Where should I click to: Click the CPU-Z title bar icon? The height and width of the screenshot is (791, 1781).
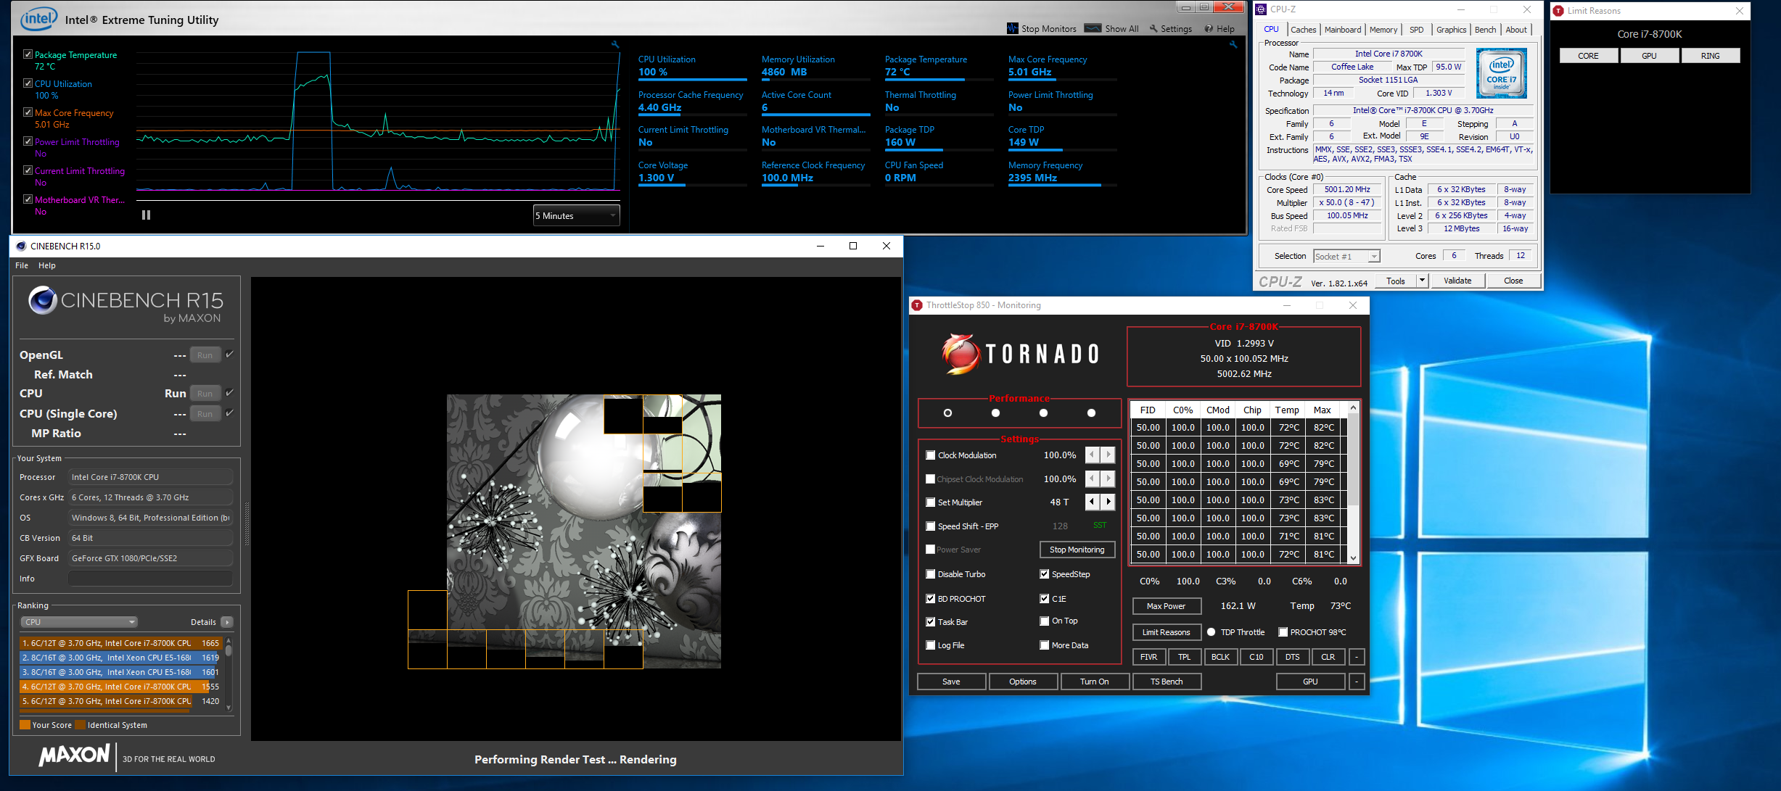[x=1261, y=9]
